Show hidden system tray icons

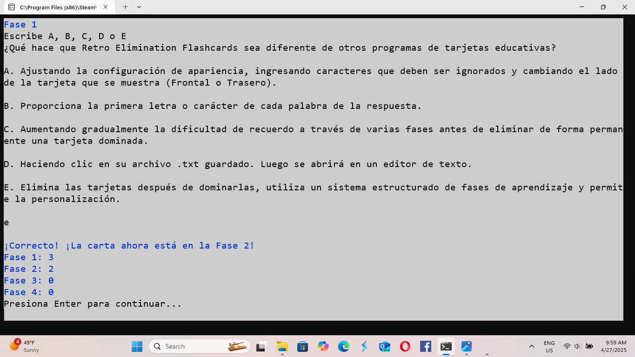click(x=531, y=346)
